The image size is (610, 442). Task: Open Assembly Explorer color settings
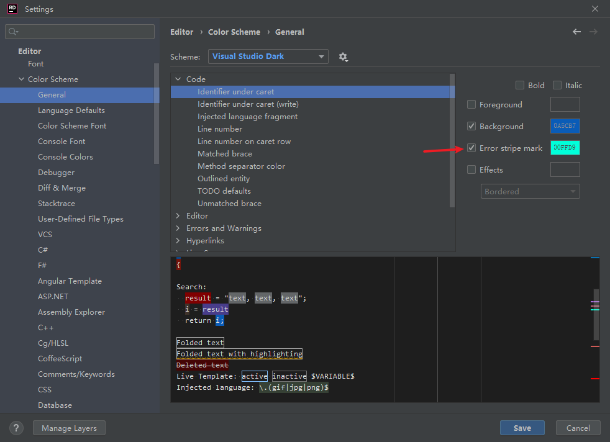pyautogui.click(x=71, y=312)
